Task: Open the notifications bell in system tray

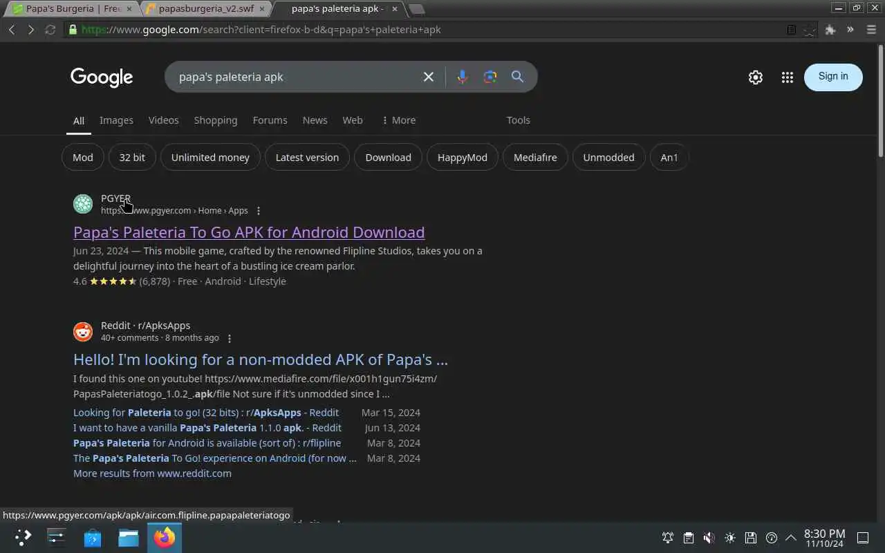Action: [x=668, y=538]
